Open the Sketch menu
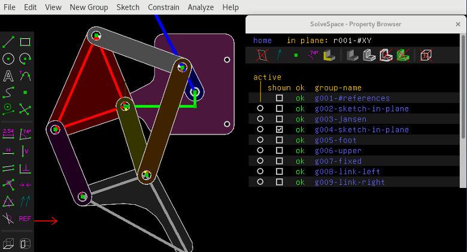 tap(127, 7)
